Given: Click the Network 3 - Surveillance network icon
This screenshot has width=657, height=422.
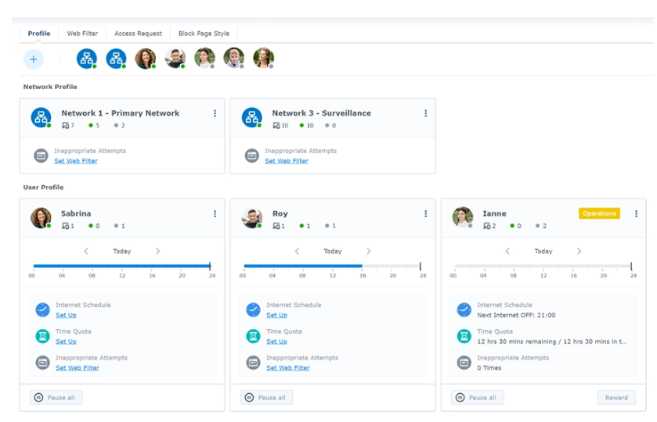Looking at the screenshot, I should [x=251, y=117].
